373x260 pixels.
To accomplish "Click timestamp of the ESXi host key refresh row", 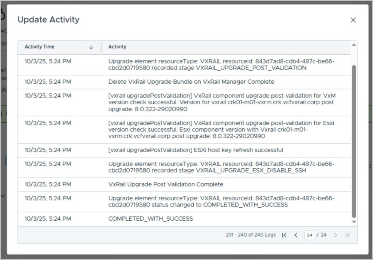I will (48, 150).
